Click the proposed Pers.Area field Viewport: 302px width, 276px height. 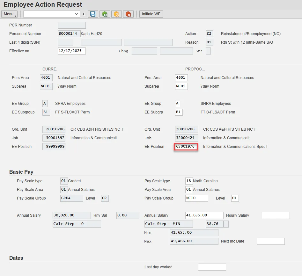[181, 78]
